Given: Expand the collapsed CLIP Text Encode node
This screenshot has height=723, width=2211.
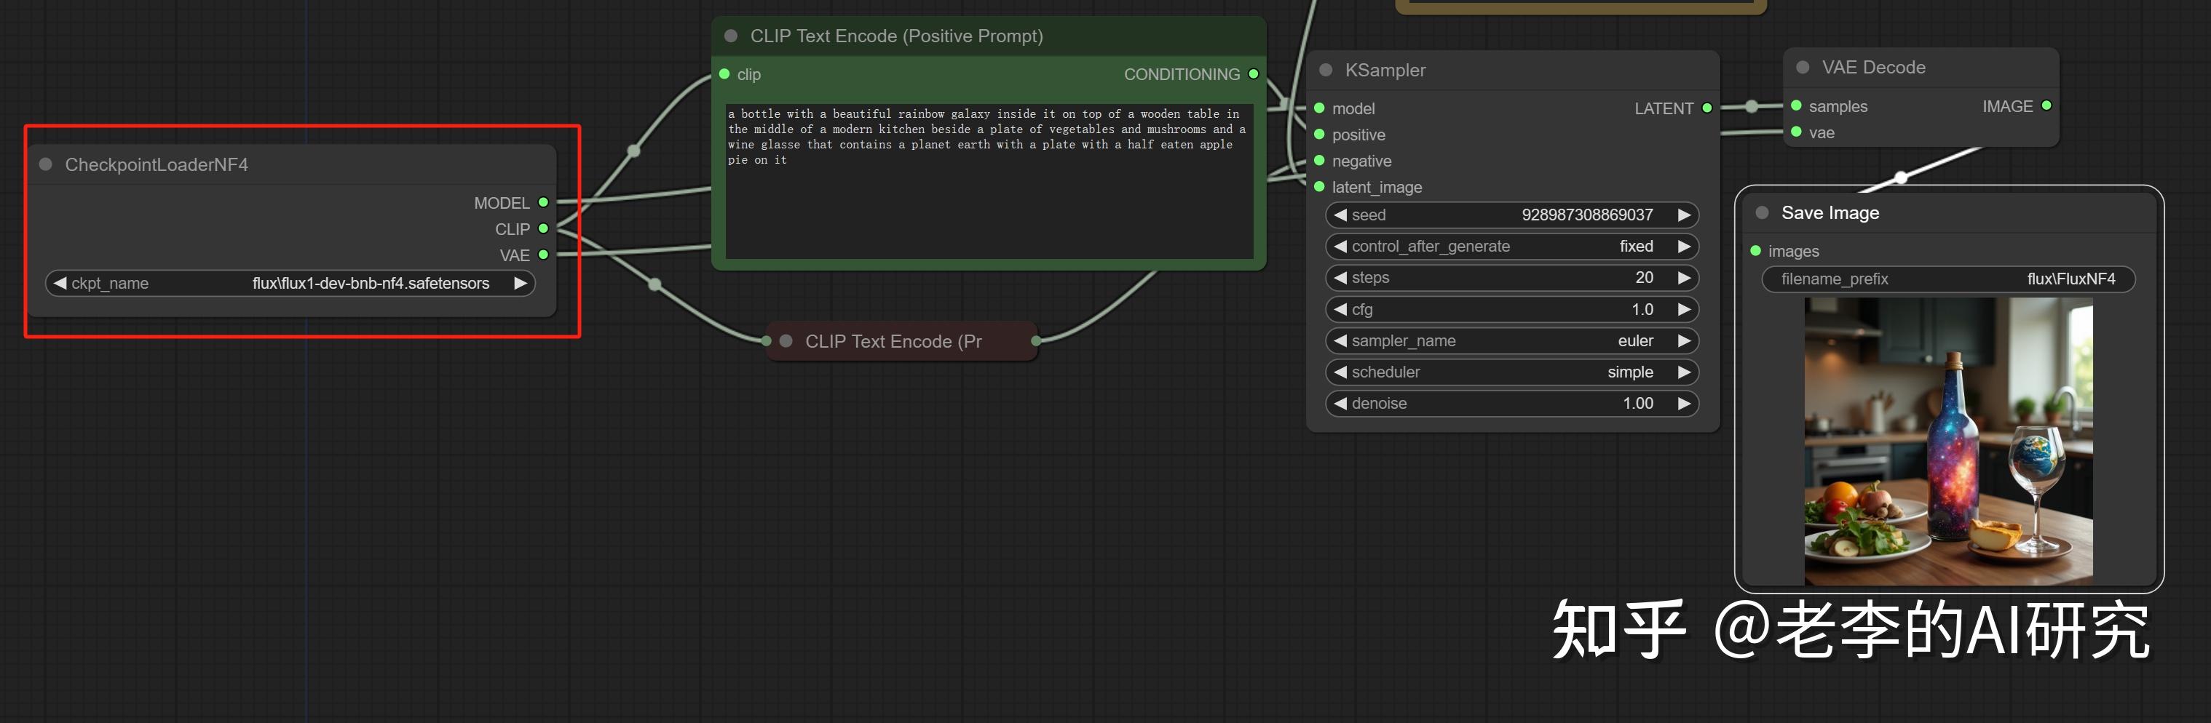Looking at the screenshot, I should click(x=786, y=341).
